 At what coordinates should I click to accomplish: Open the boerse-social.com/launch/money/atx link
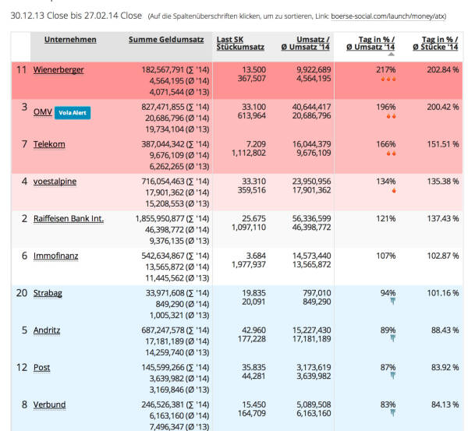pos(388,16)
